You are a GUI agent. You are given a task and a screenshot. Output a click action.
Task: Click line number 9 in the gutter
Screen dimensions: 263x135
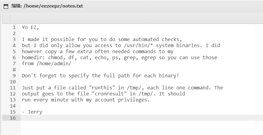(x=14, y=76)
